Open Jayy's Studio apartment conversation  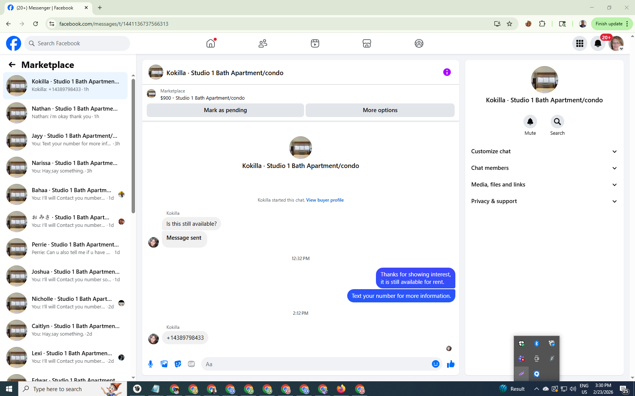65,140
